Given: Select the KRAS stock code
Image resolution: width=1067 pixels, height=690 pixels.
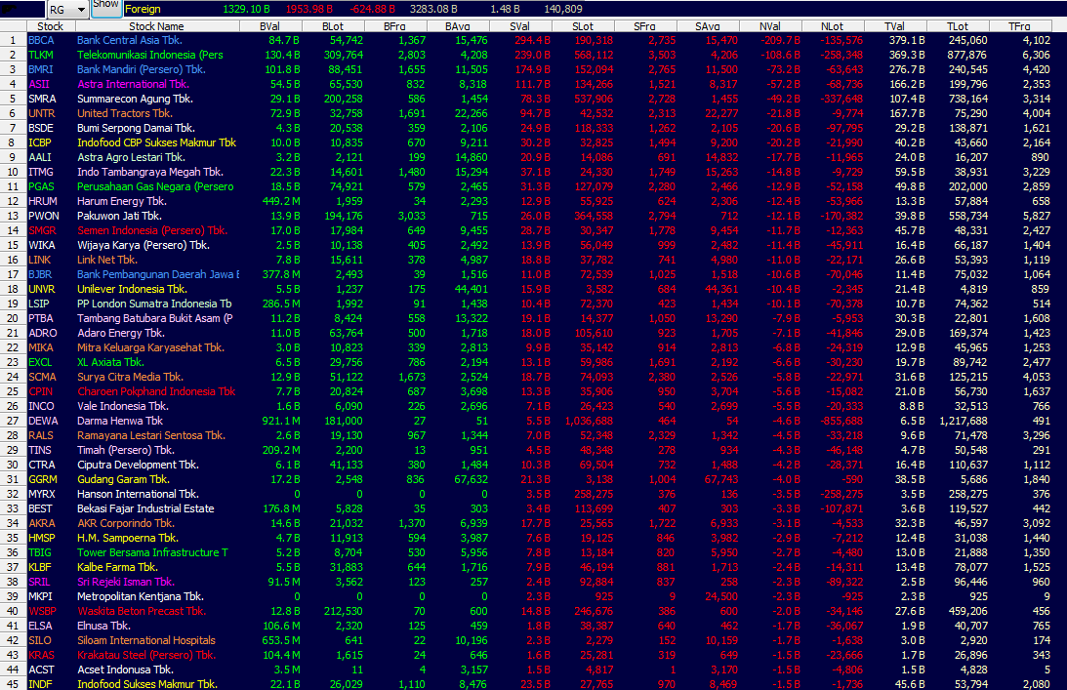Looking at the screenshot, I should [x=42, y=655].
